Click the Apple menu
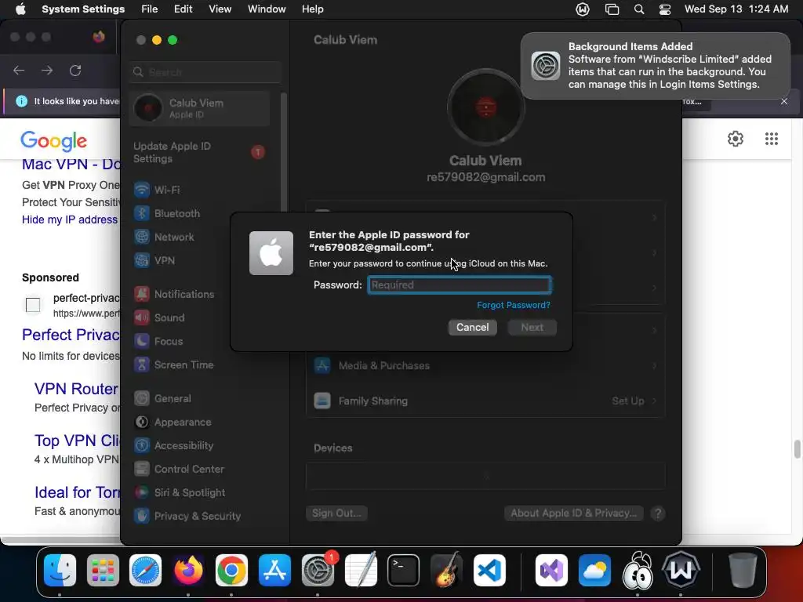Screen dimensions: 803x602 click(x=20, y=9)
